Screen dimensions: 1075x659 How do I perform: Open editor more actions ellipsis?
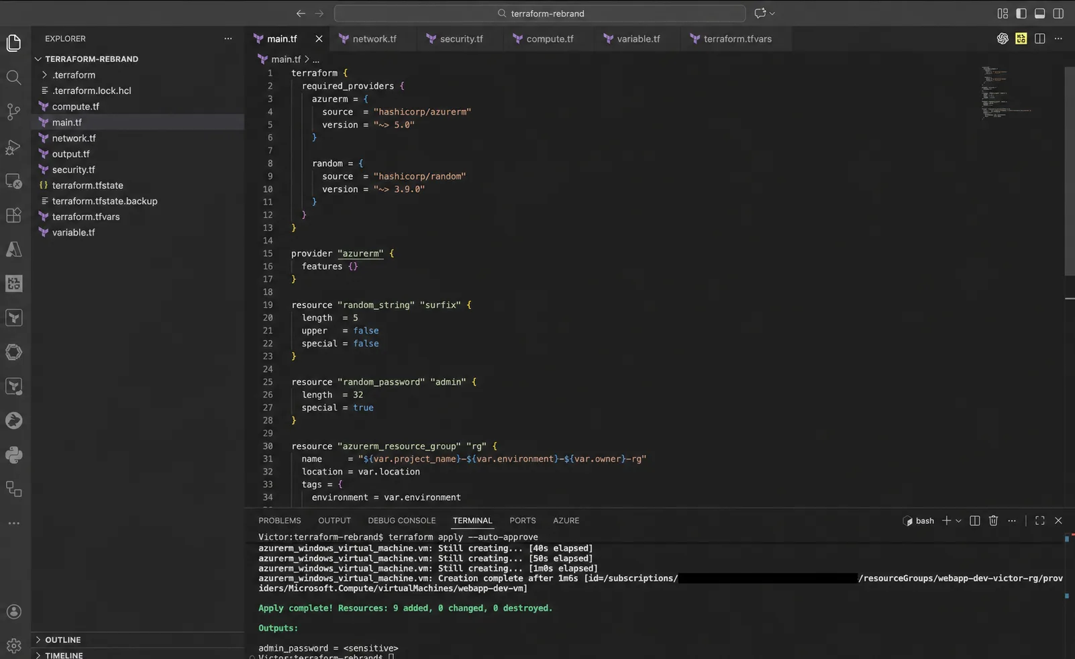pyautogui.click(x=1058, y=39)
